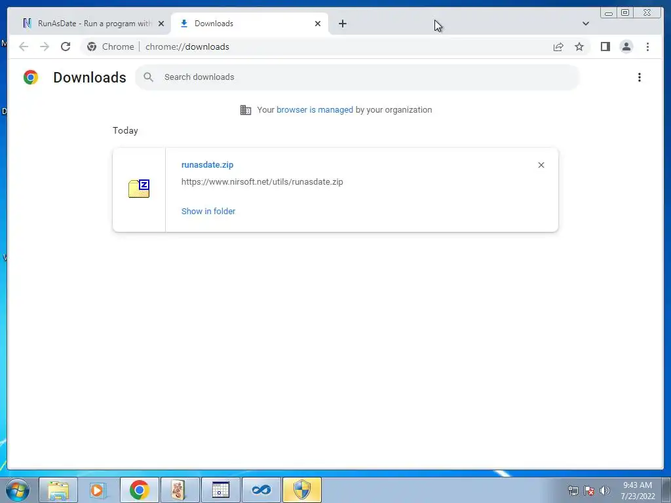
Task: Open the calendar app taskbar icon
Action: [x=220, y=490]
